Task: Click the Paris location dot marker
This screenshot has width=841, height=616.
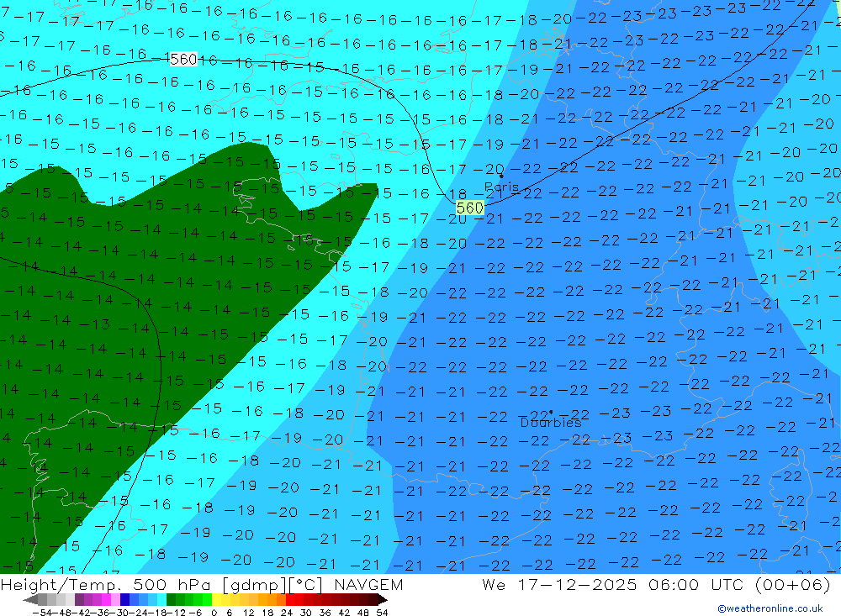Action: pos(501,176)
